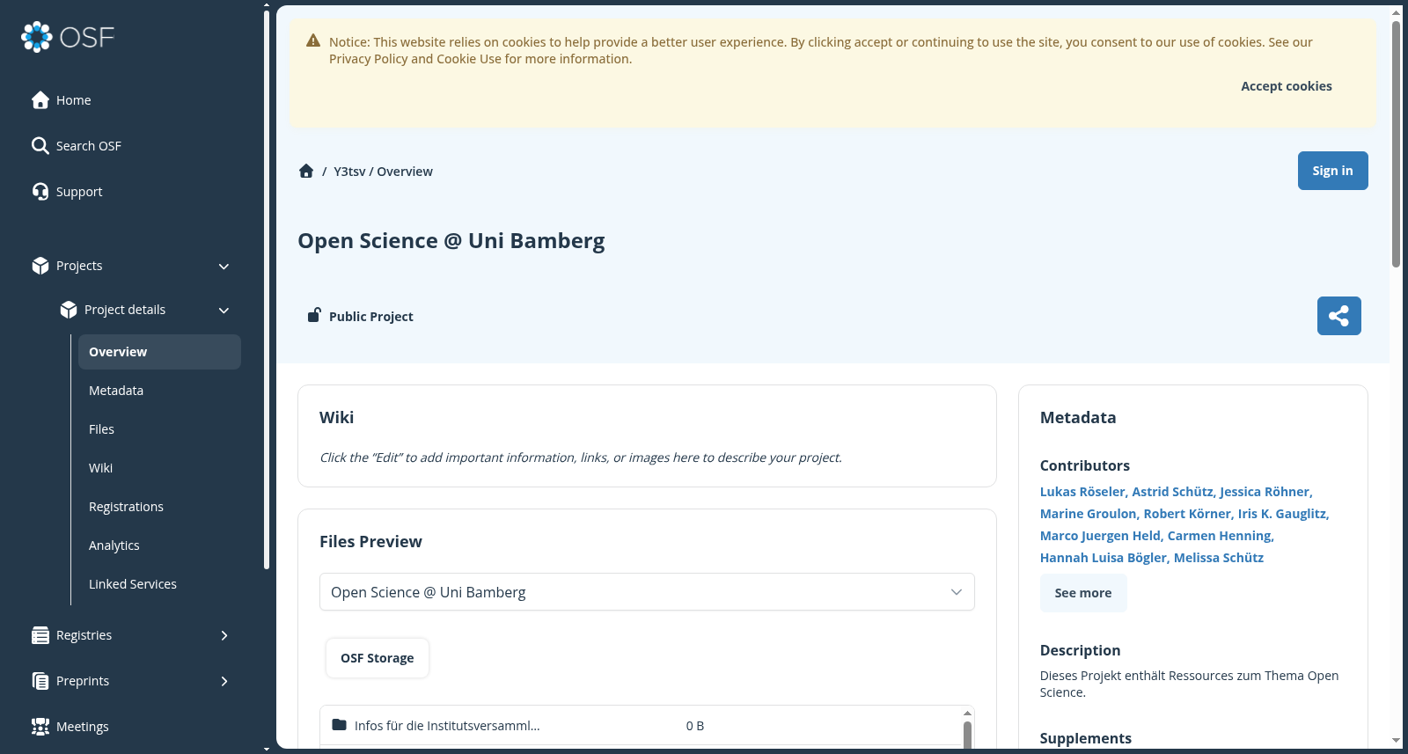
Task: Open contributor Marco Juergen Held's profile
Action: click(x=1100, y=536)
